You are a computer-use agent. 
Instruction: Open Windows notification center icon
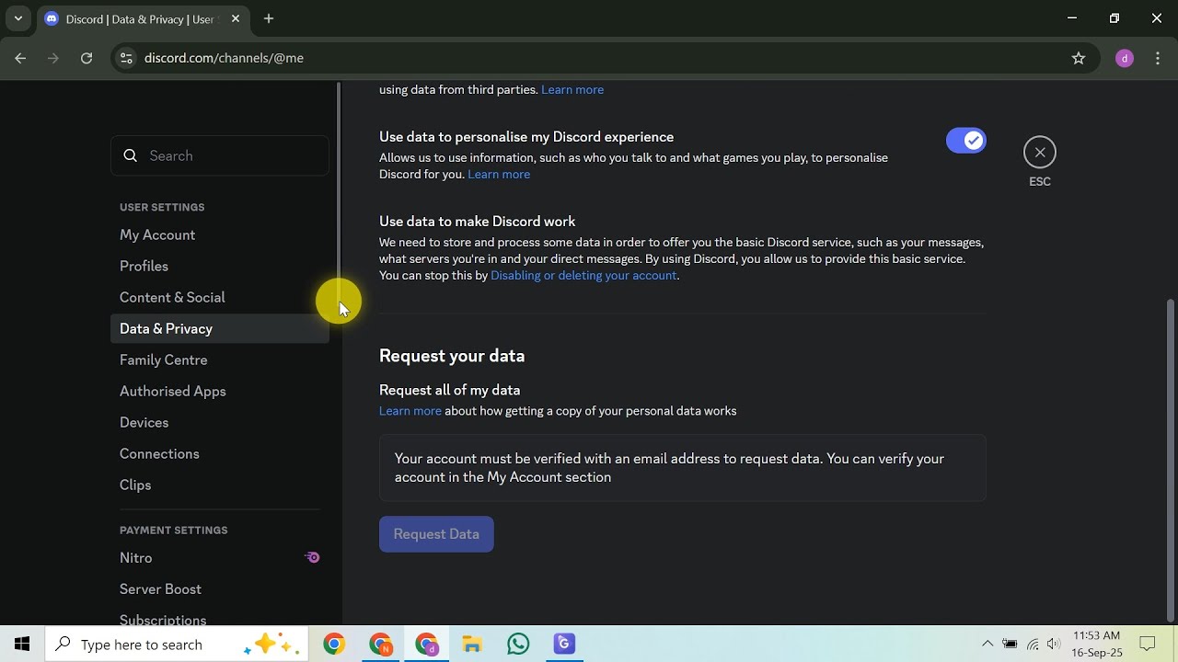pyautogui.click(x=1148, y=645)
